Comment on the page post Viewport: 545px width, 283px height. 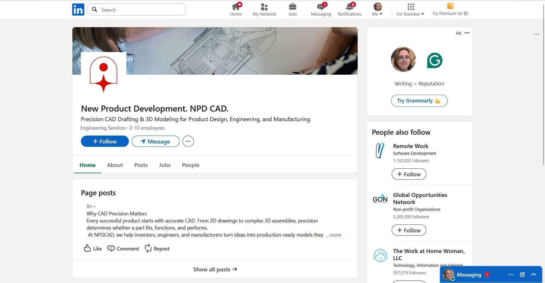pos(123,248)
